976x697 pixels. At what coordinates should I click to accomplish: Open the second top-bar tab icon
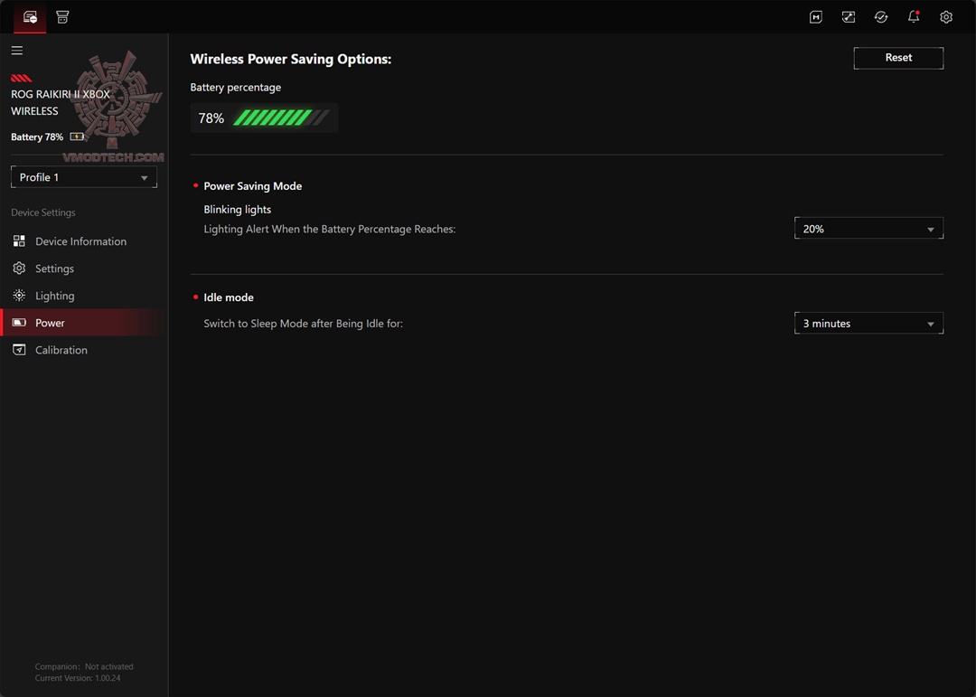click(x=62, y=17)
